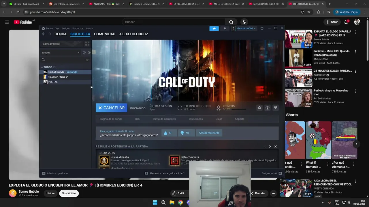The width and height of the screenshot is (369, 207).
Task: Click YouTube voice search microphone
Action: pos(244,22)
